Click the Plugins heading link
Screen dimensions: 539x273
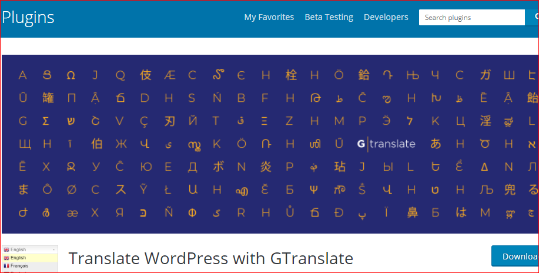tap(28, 17)
